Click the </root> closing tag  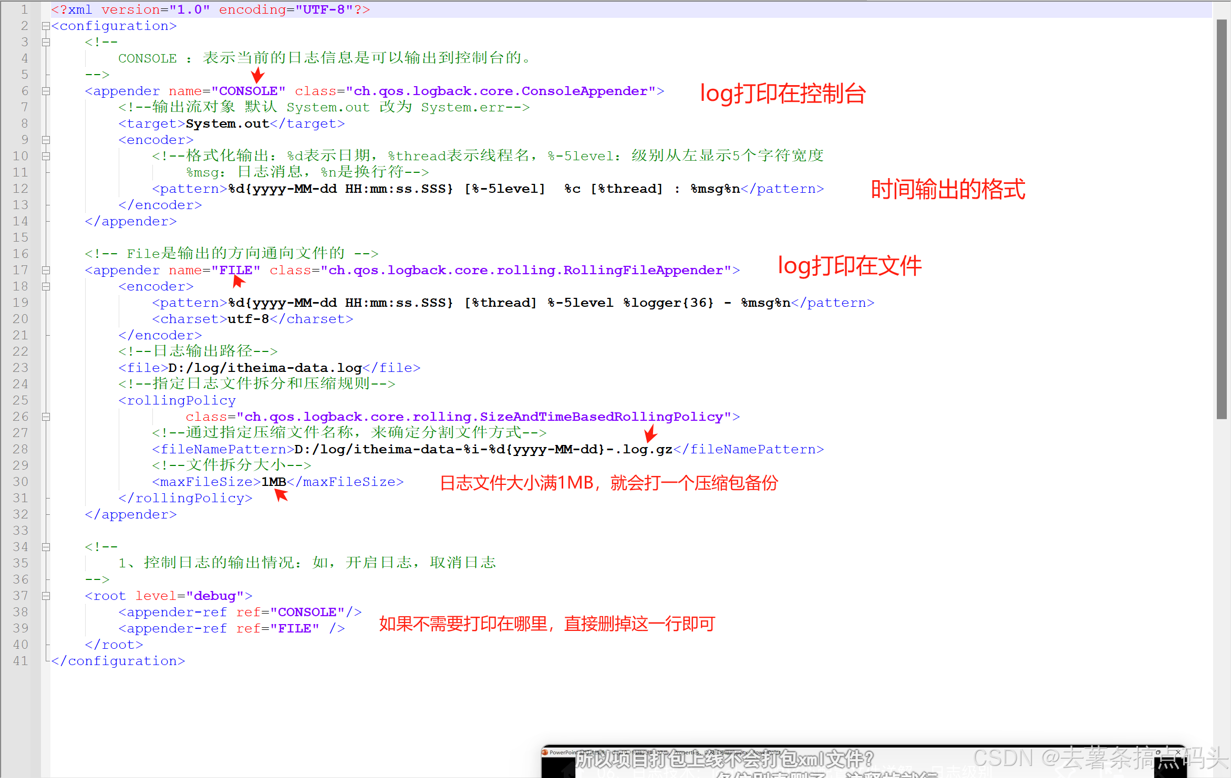114,645
